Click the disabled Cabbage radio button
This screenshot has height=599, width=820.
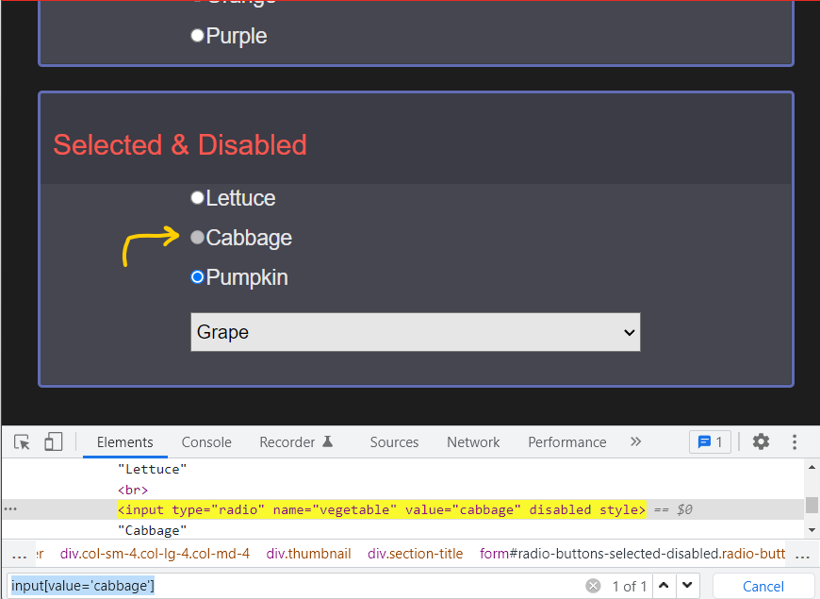[x=197, y=238]
